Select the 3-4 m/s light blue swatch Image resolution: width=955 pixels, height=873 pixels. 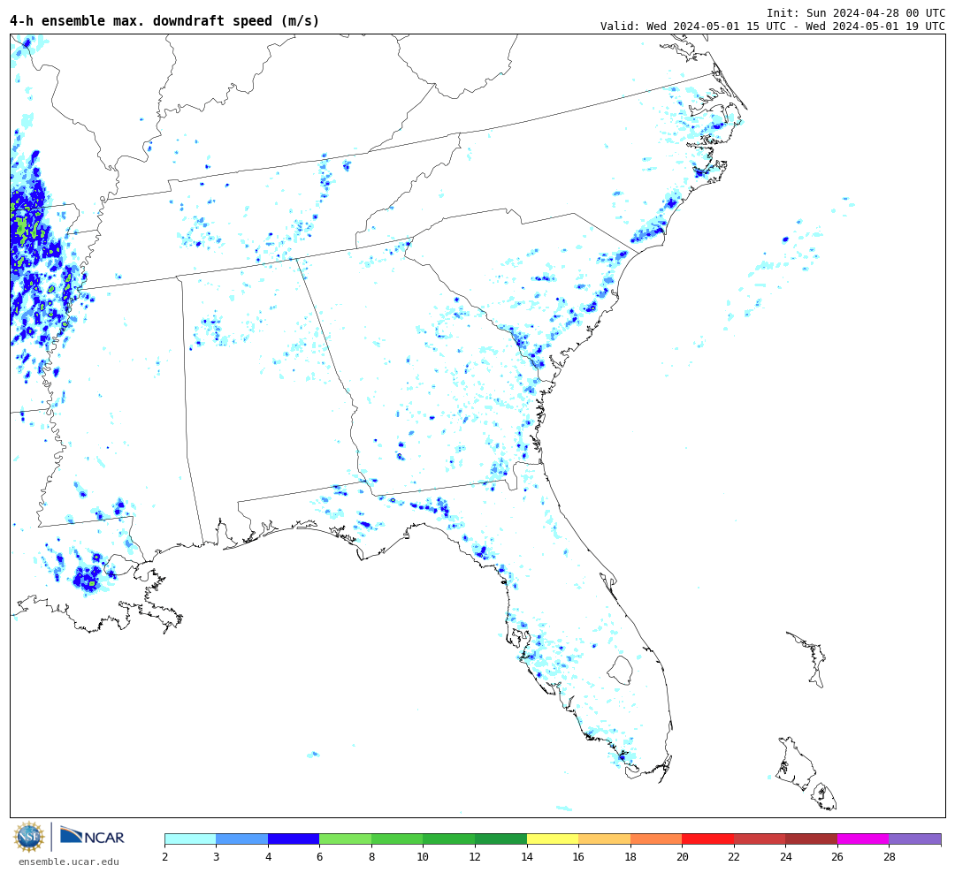pyautogui.click(x=241, y=839)
